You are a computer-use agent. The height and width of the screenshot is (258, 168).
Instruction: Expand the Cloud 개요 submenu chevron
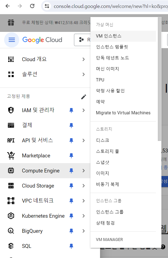tap(84, 59)
